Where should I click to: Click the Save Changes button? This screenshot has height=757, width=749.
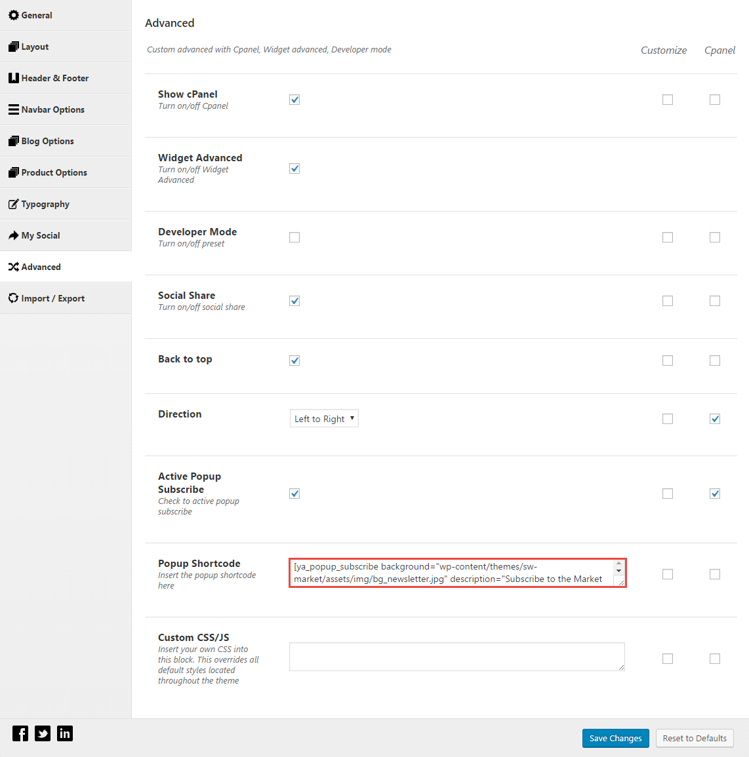point(616,738)
